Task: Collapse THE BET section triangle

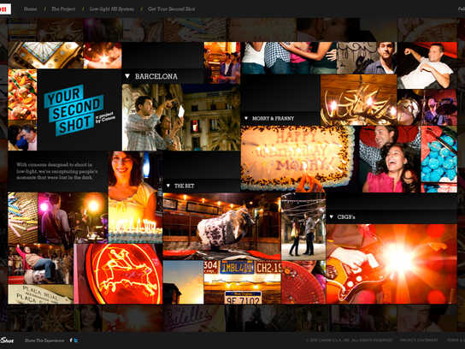Action: 168,186
